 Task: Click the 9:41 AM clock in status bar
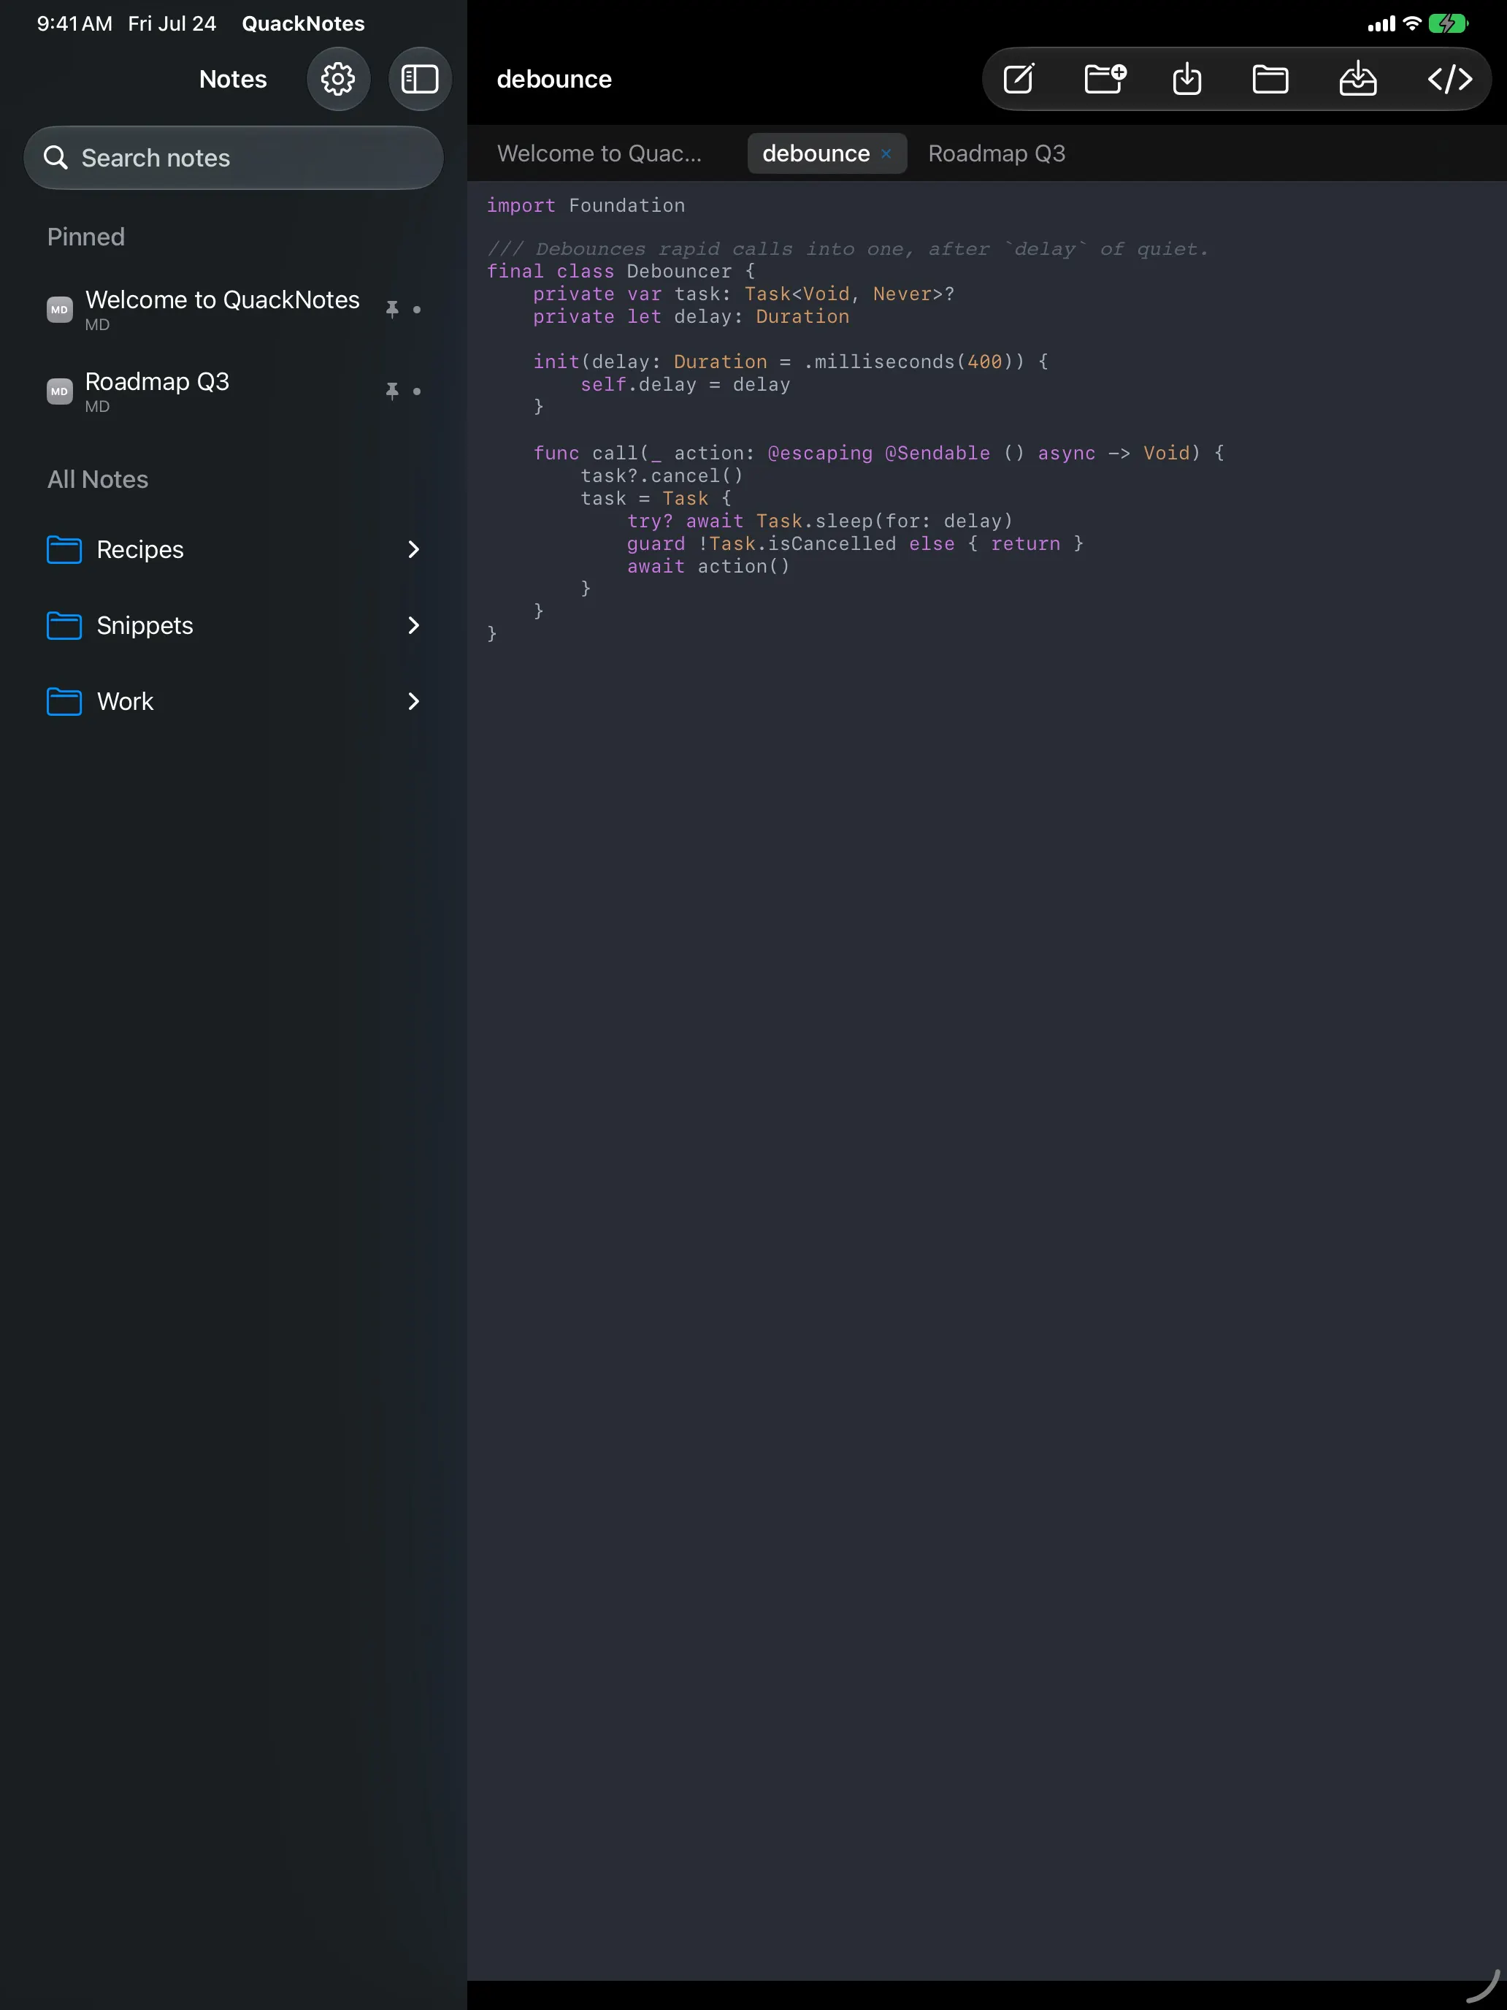tap(74, 23)
